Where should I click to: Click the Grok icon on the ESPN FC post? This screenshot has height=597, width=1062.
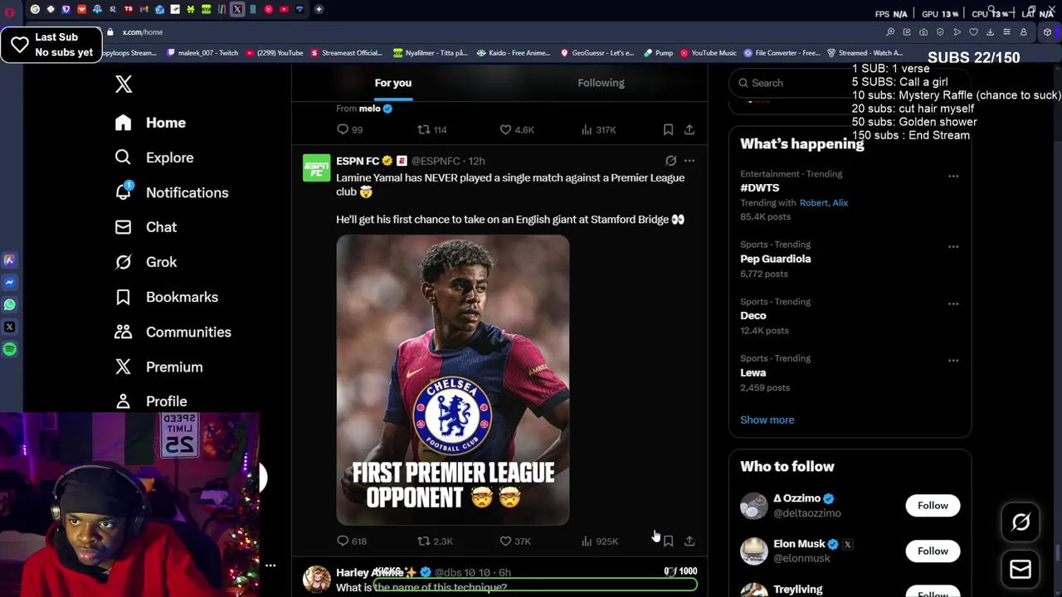pos(670,161)
